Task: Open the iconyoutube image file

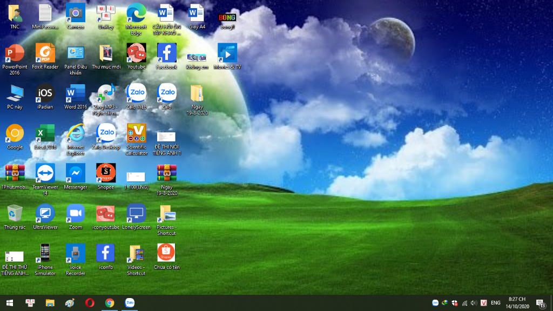Action: (106, 214)
